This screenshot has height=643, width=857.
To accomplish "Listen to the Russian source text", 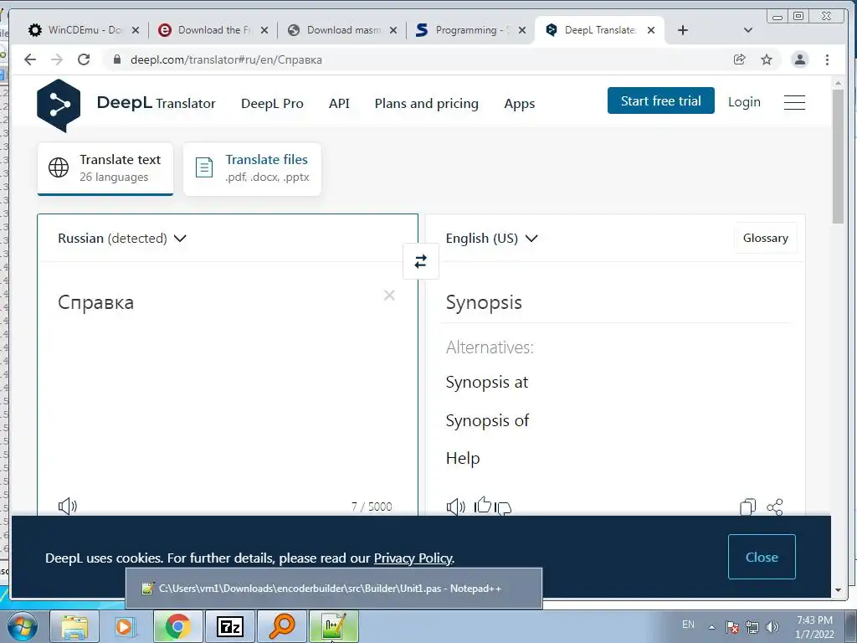I will pos(68,507).
